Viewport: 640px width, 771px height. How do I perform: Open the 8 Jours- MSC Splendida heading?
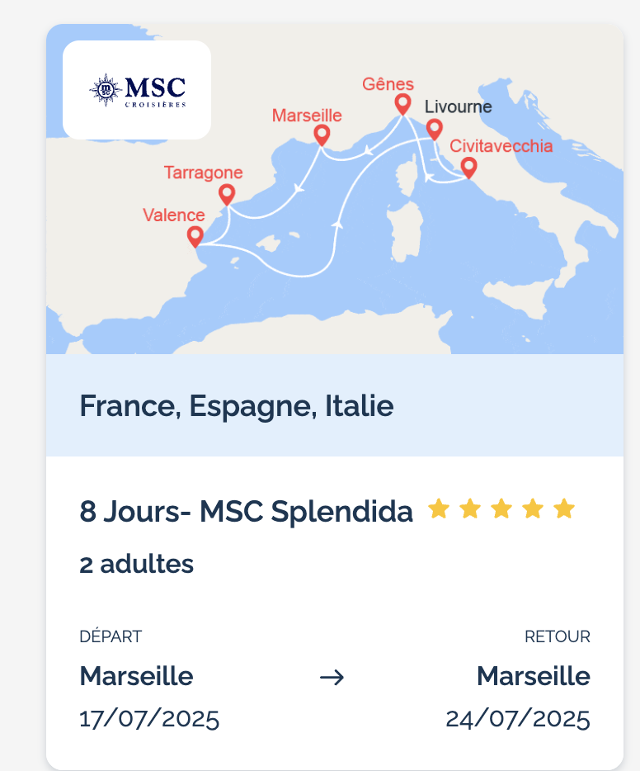click(246, 511)
